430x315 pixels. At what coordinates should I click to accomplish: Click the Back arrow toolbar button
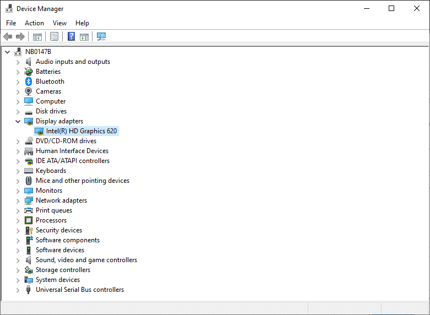[8, 37]
